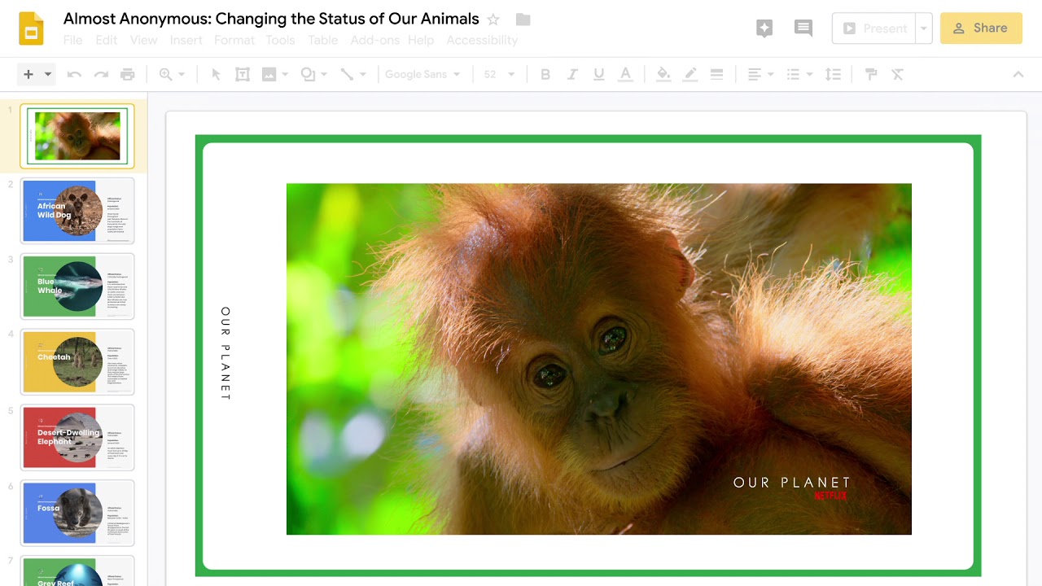
Task: Toggle underline formatting
Action: tap(599, 74)
